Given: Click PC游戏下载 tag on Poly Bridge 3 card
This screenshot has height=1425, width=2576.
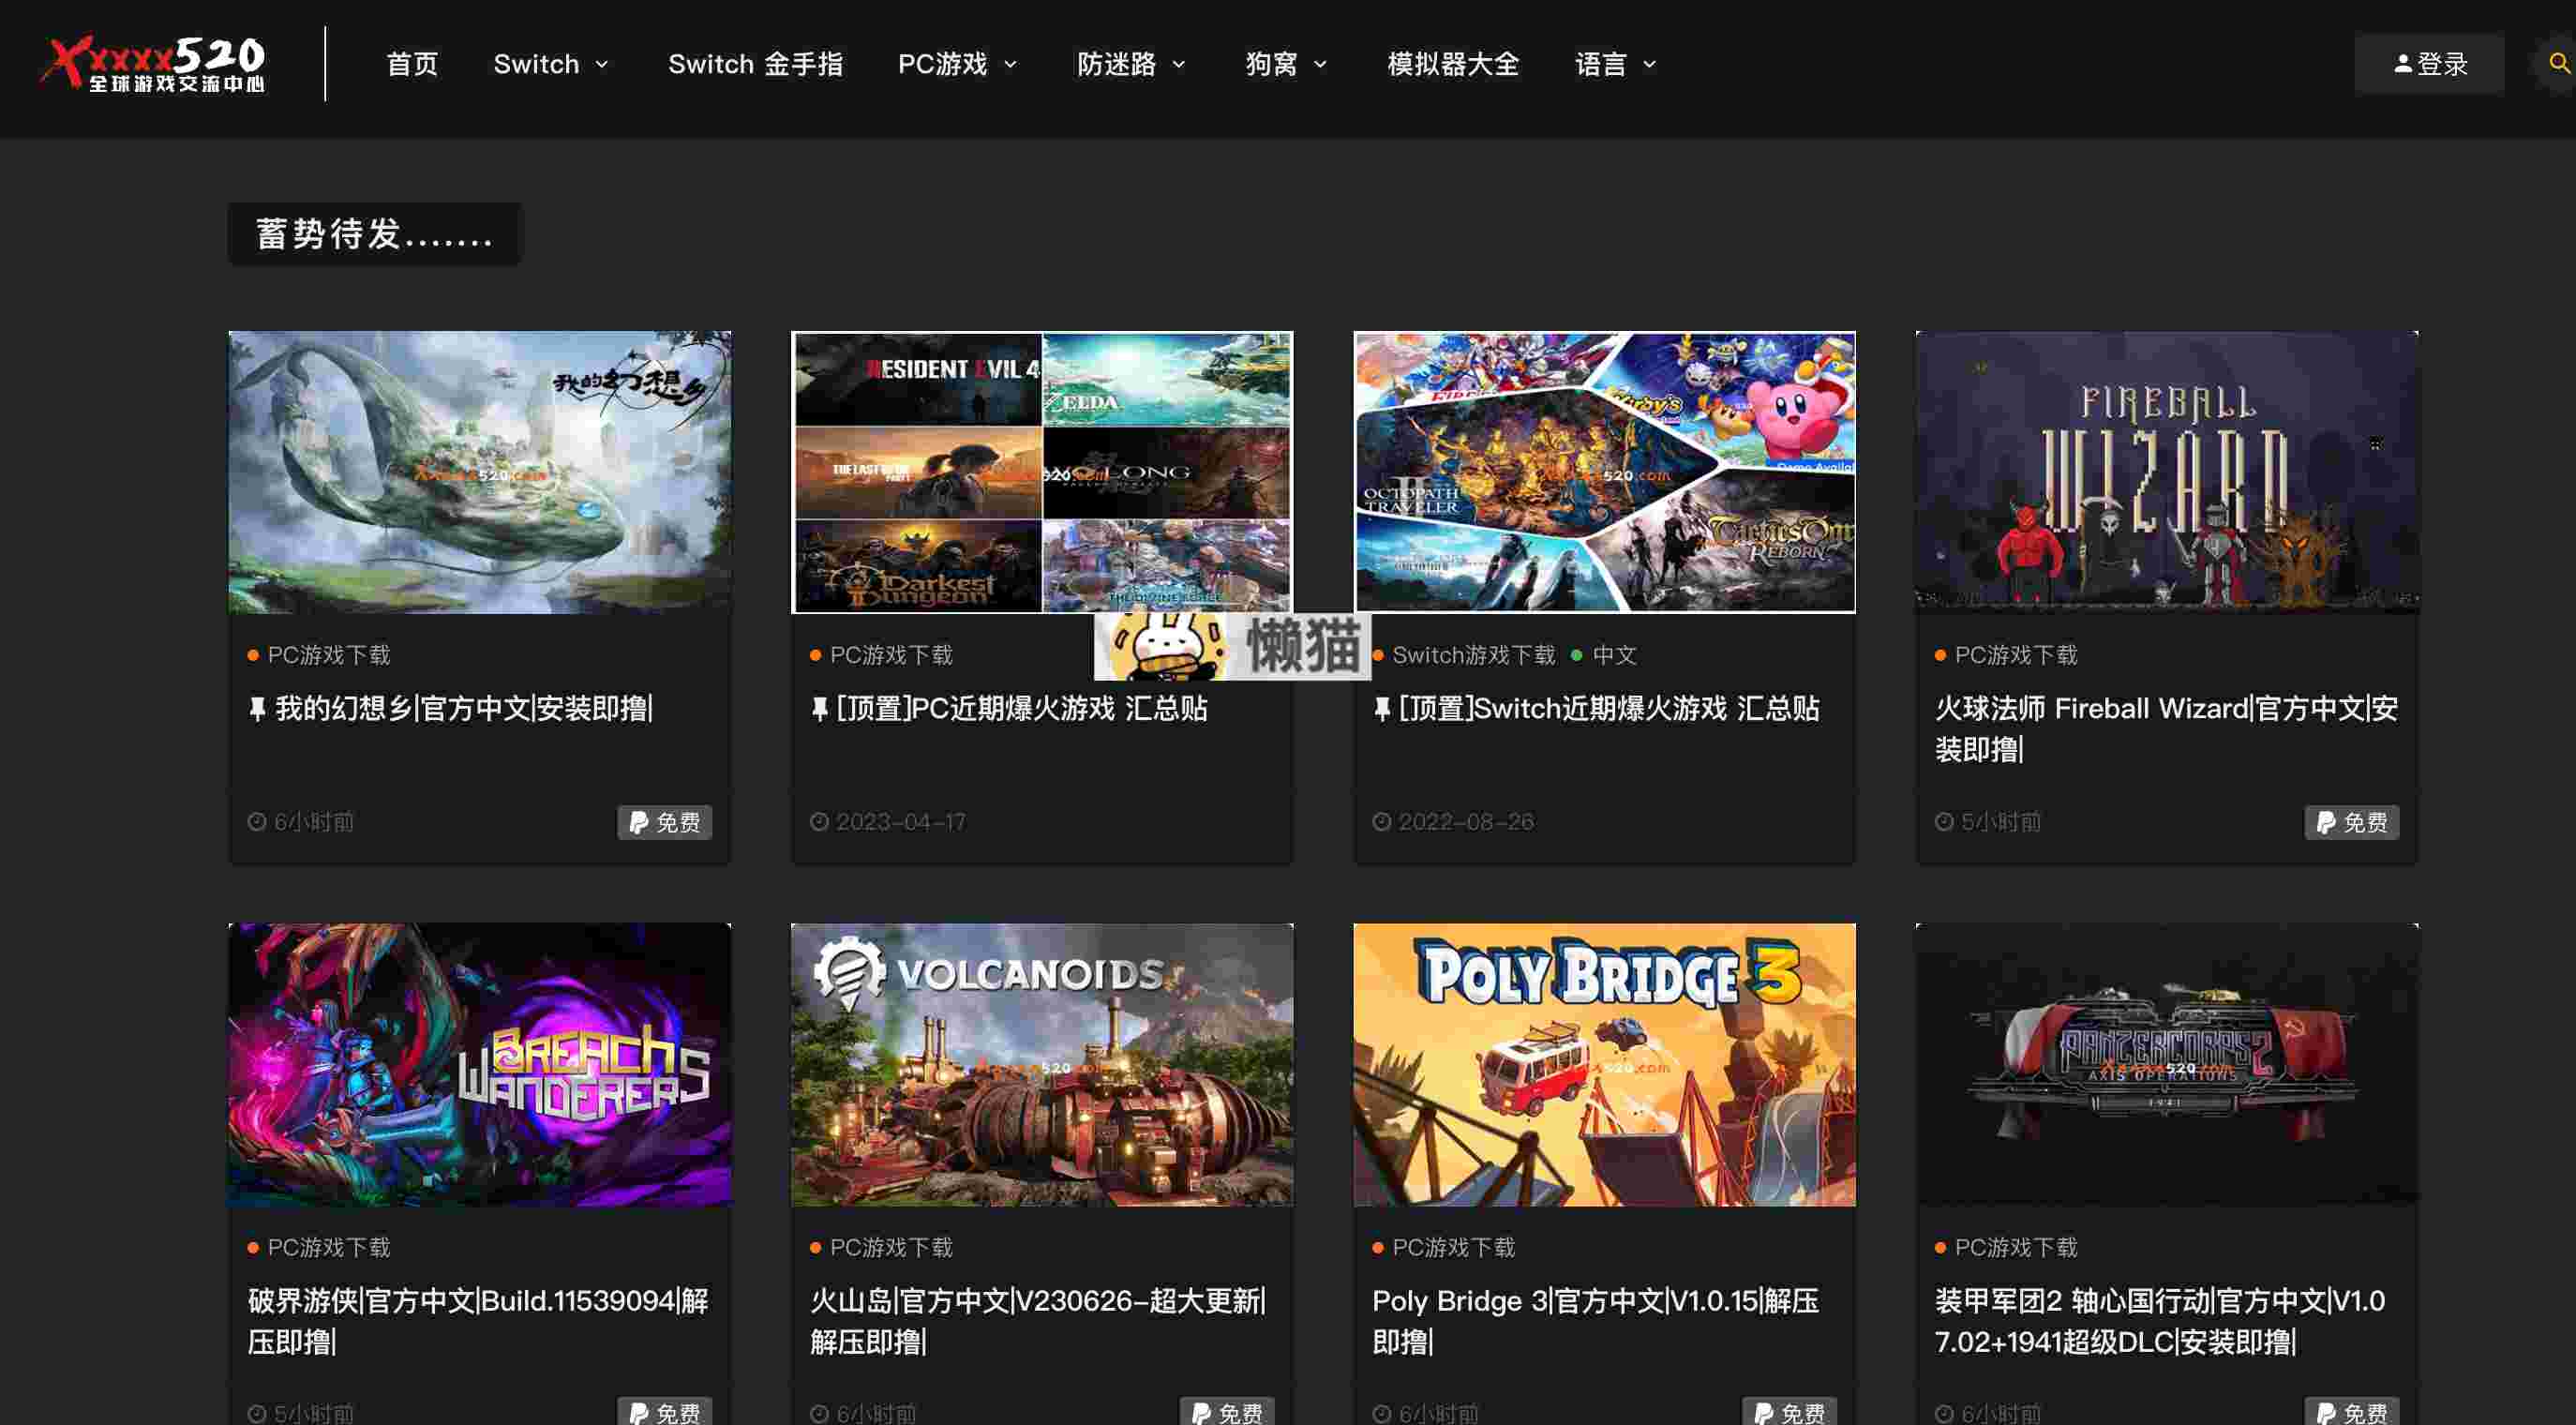Looking at the screenshot, I should click(x=1454, y=1247).
